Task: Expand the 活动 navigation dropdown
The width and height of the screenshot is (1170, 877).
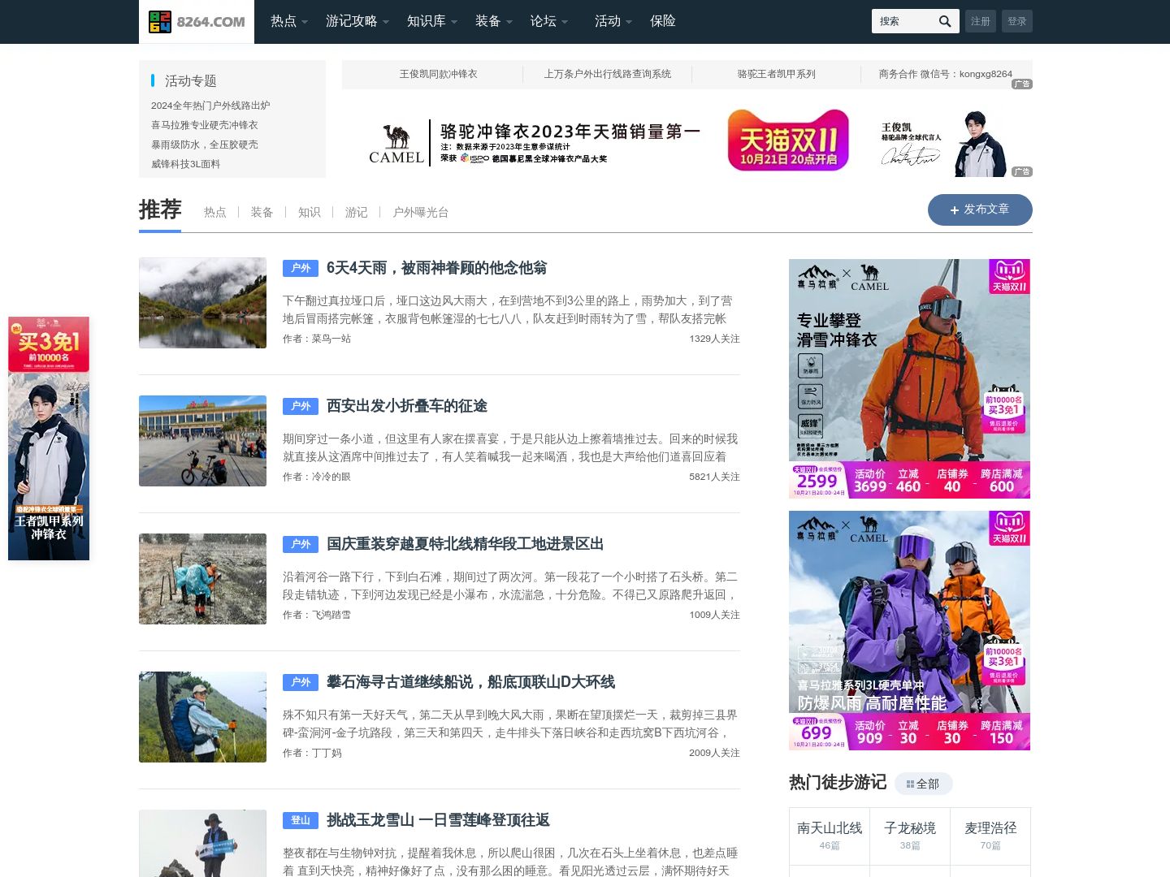Action: click(x=613, y=21)
